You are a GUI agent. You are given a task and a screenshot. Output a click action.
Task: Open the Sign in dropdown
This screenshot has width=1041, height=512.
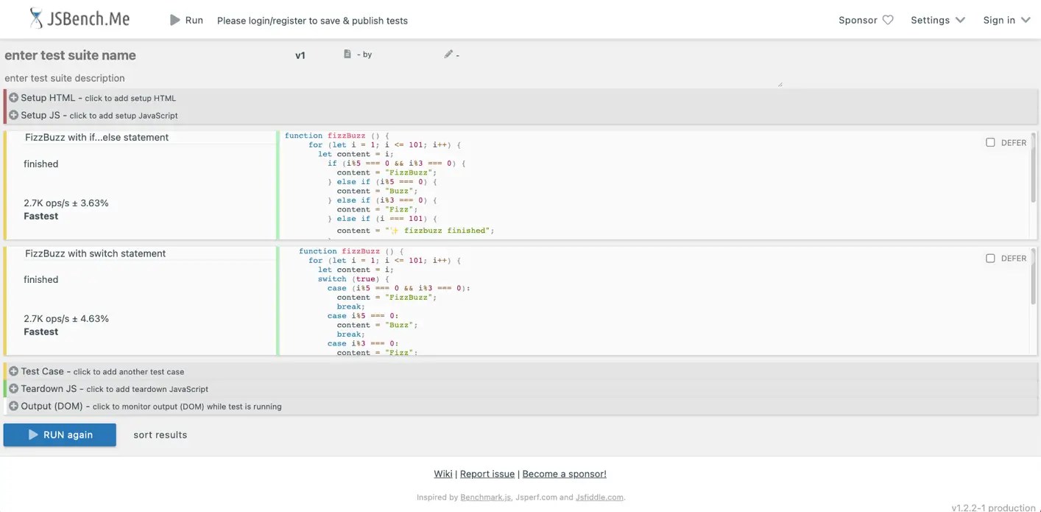click(1006, 20)
